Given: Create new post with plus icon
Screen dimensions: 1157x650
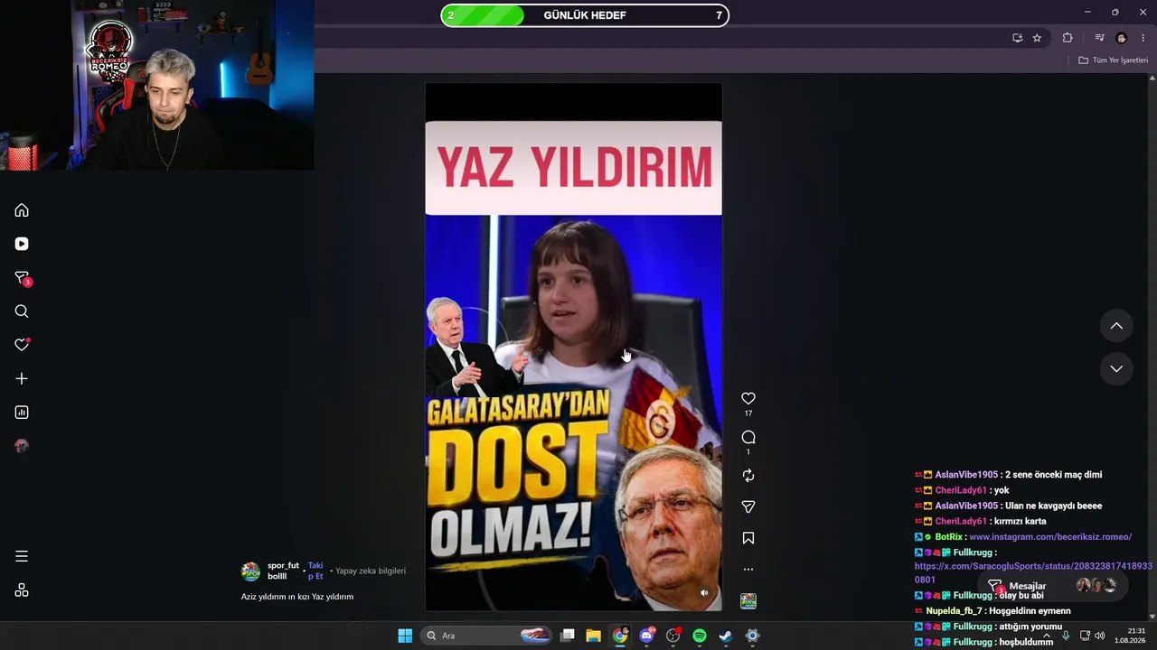Looking at the screenshot, I should [x=22, y=378].
